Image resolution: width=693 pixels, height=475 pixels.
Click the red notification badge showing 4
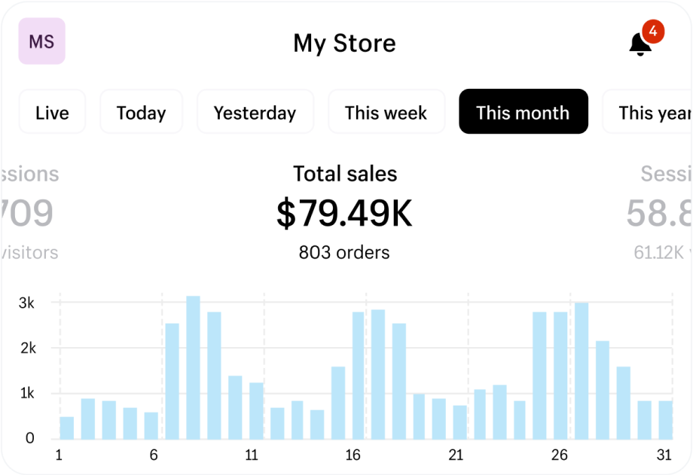(652, 32)
